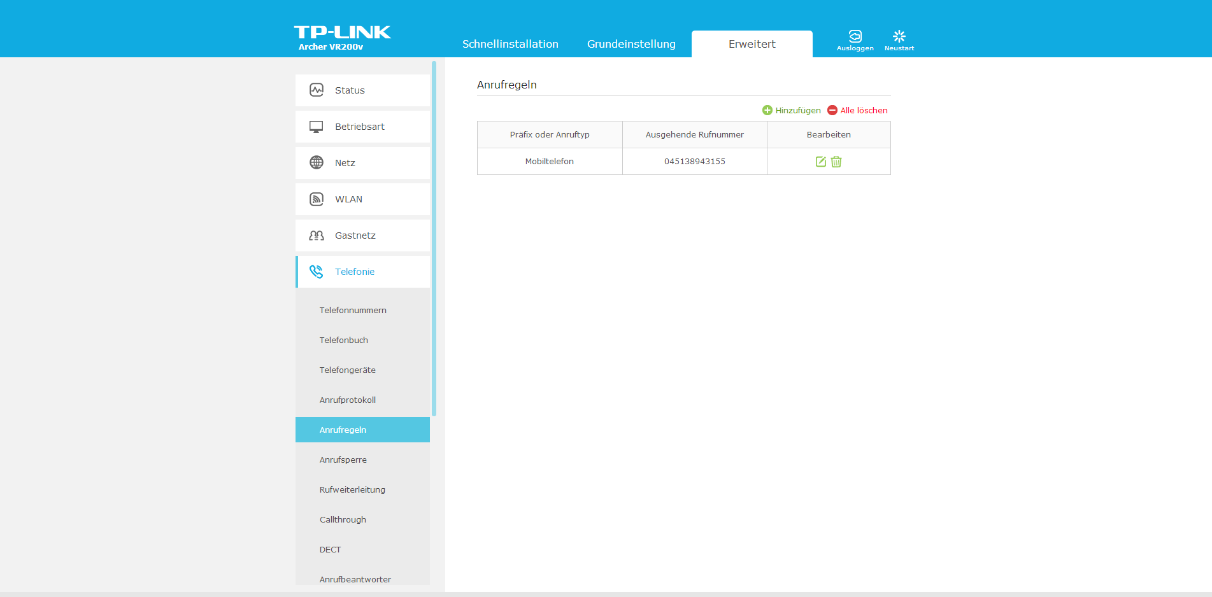Switch to the Schnellinstallation tab
Image resolution: width=1212 pixels, height=597 pixels.
pos(510,44)
